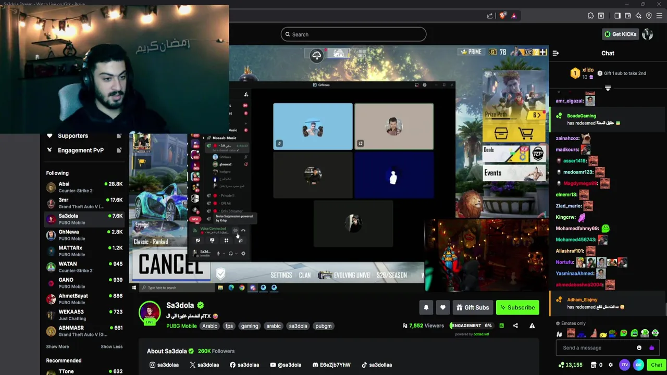Open E6eZjb7YhW Discord invite link
The height and width of the screenshot is (375, 667).
click(331, 365)
